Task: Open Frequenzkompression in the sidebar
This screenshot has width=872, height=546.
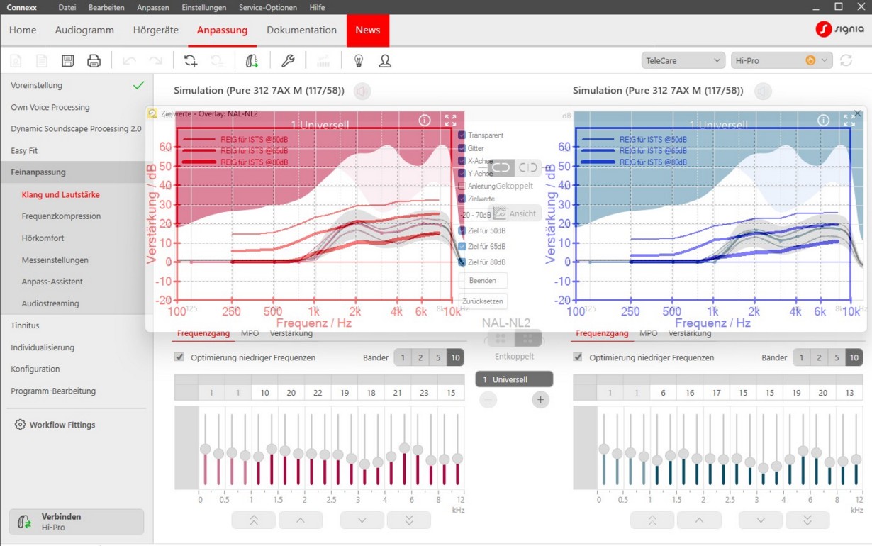Action: 61,216
